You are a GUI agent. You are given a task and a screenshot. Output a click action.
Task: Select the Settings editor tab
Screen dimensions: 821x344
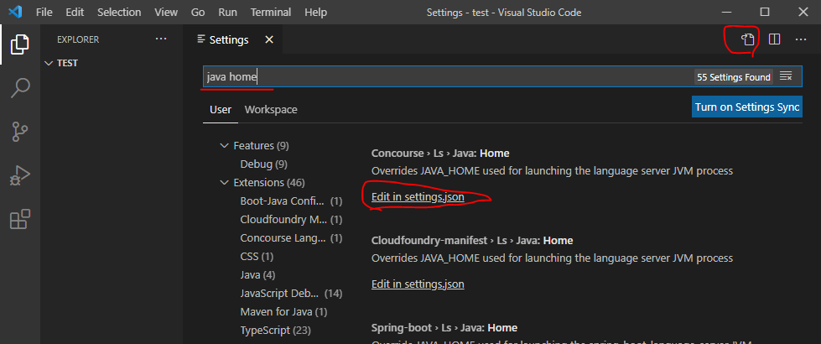coord(229,39)
